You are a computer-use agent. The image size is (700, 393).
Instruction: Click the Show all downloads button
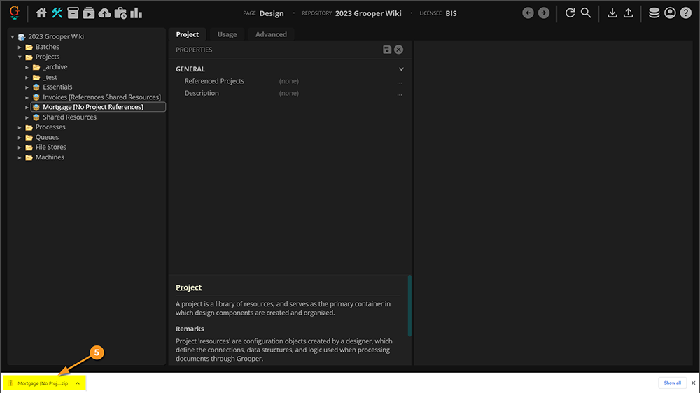(x=673, y=383)
